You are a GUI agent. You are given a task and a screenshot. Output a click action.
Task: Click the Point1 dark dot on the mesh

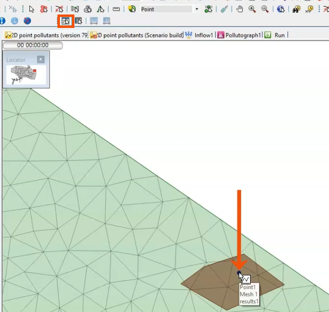239,273
